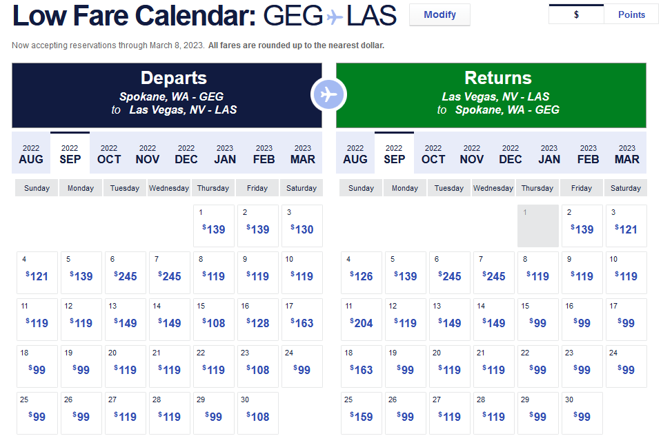Image resolution: width=672 pixels, height=436 pixels.
Task: Select AUG 2022 tab under Returns
Action: [355, 154]
